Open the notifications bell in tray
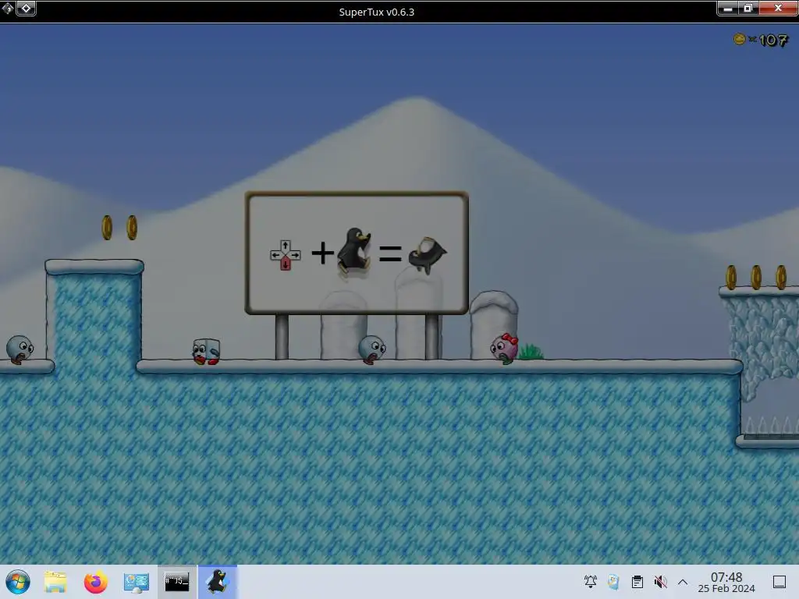 pyautogui.click(x=590, y=582)
